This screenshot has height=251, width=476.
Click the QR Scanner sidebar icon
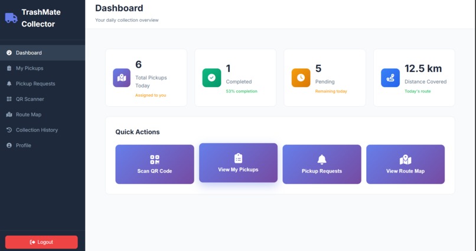tap(9, 99)
